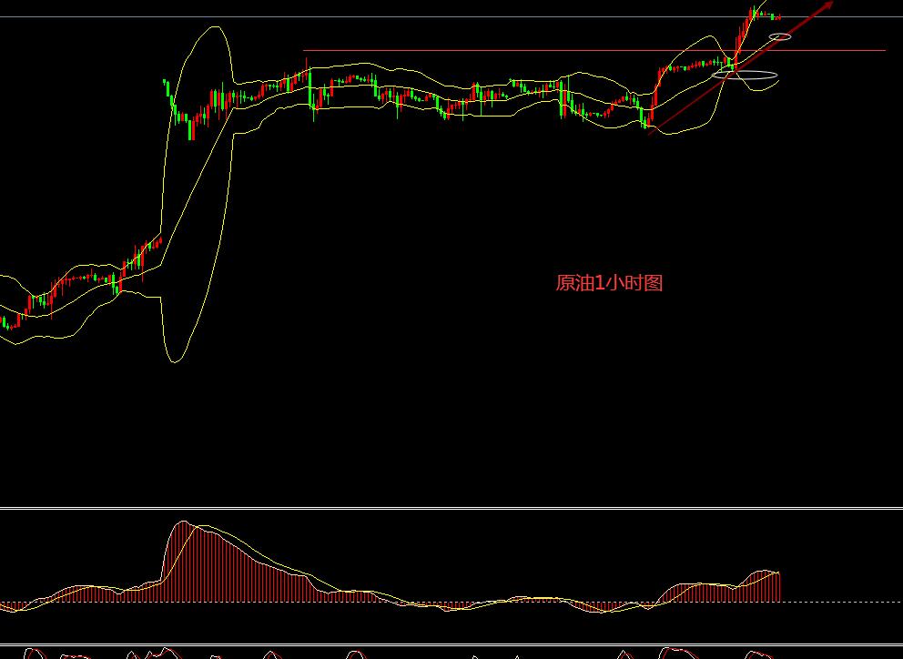
Task: Click the first green candle after gap up
Action: (167, 86)
